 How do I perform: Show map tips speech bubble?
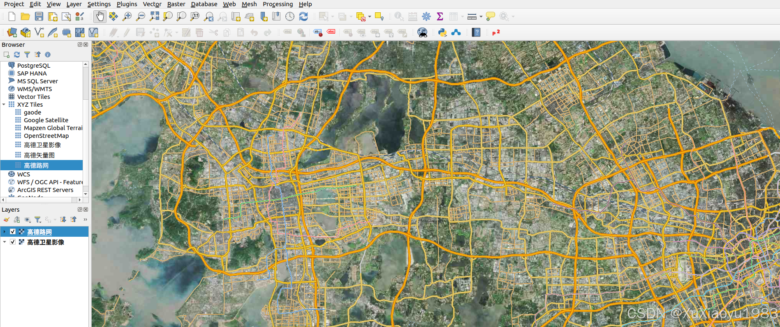click(490, 16)
